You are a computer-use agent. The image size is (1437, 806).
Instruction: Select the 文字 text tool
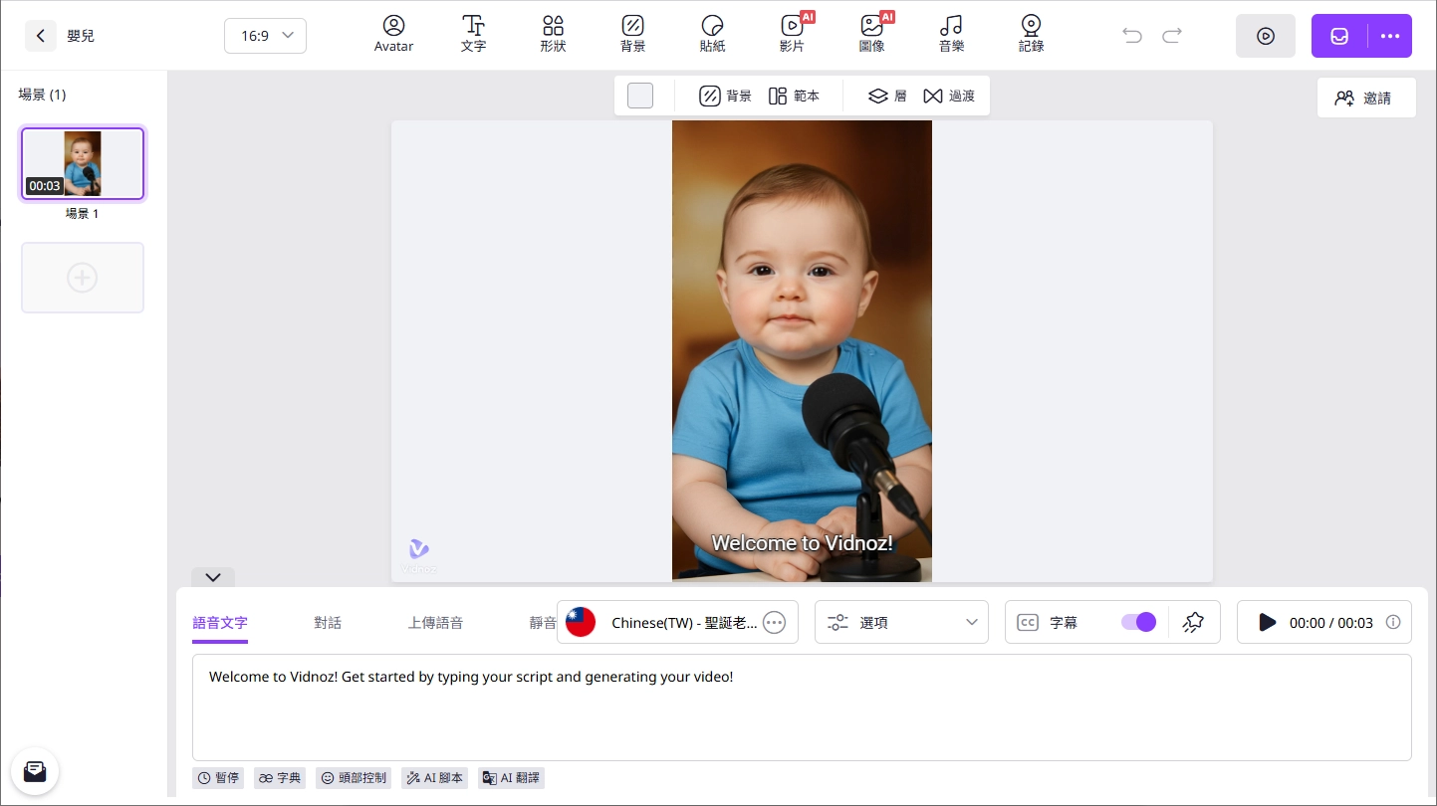473,34
